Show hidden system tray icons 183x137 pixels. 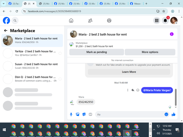pyautogui.click(x=154, y=130)
